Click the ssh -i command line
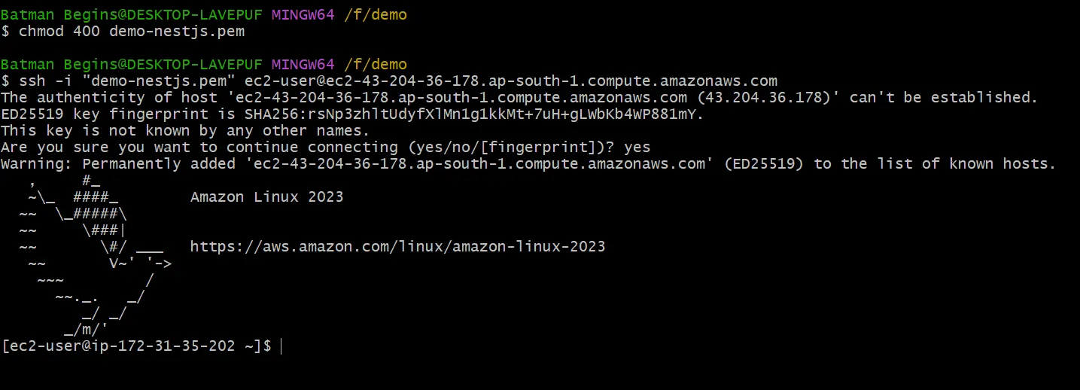The height and width of the screenshot is (390, 1080). click(397, 81)
